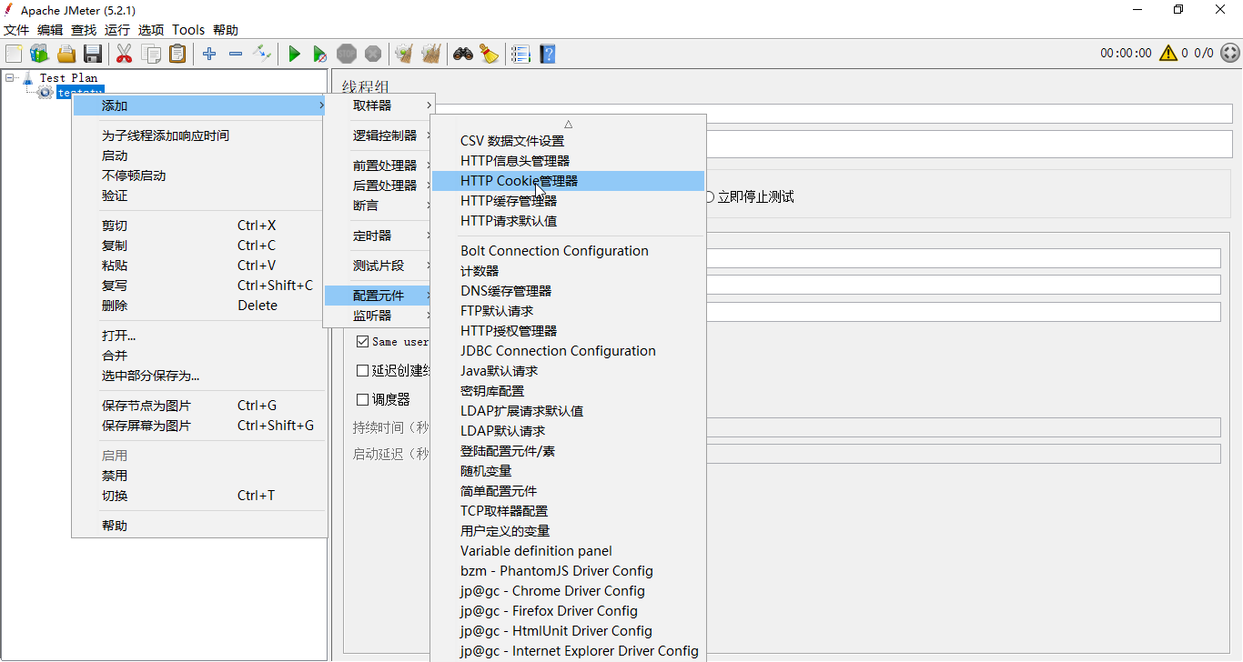This screenshot has height=662, width=1243.
Task: Select the Test Plan flask icon node
Action: pyautogui.click(x=27, y=78)
